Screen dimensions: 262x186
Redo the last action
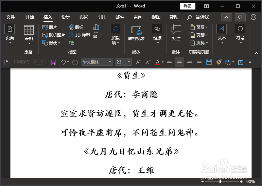click(x=75, y=62)
